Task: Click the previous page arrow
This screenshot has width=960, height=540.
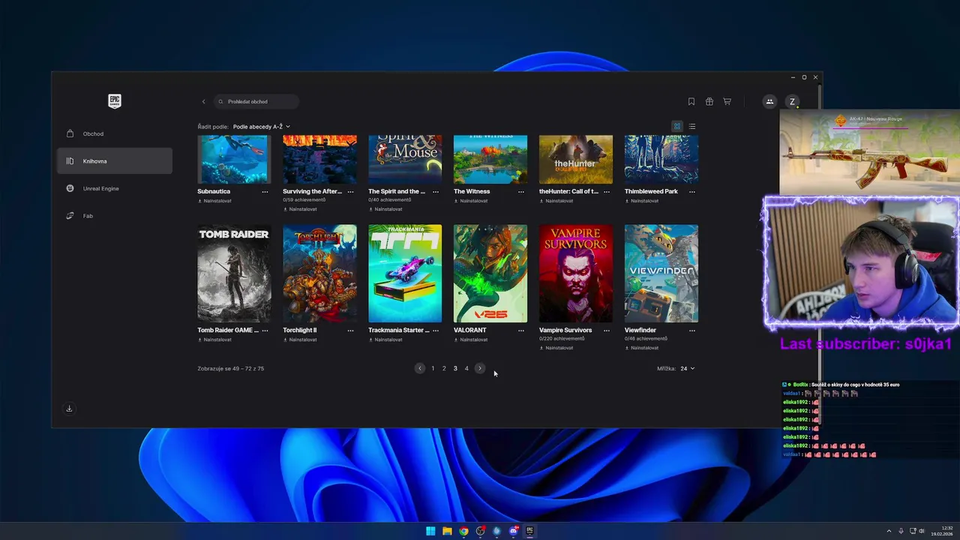Action: click(x=420, y=368)
